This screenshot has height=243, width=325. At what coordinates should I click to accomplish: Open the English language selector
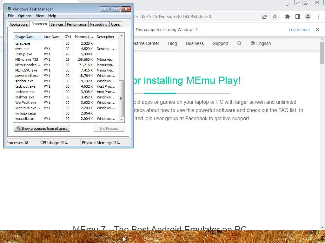click(261, 43)
